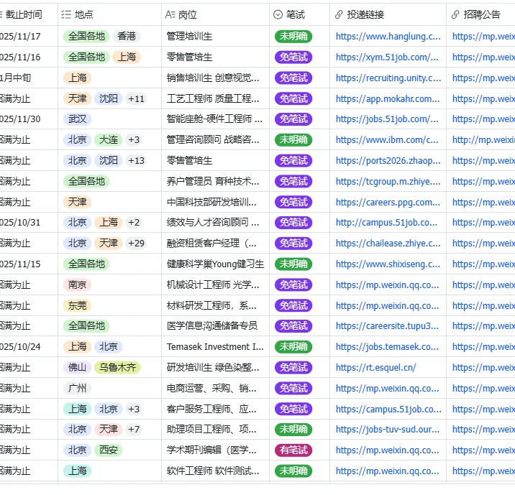Click the +11 more-locations badge
This screenshot has height=495, width=515.
coord(136,98)
